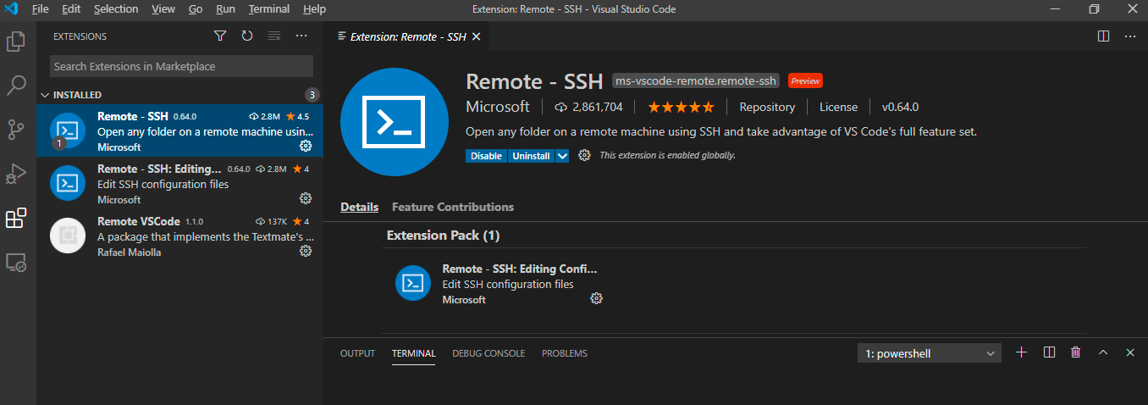The height and width of the screenshot is (405, 1148).
Task: Select the Remote VSCode extension entry
Action: 179,236
